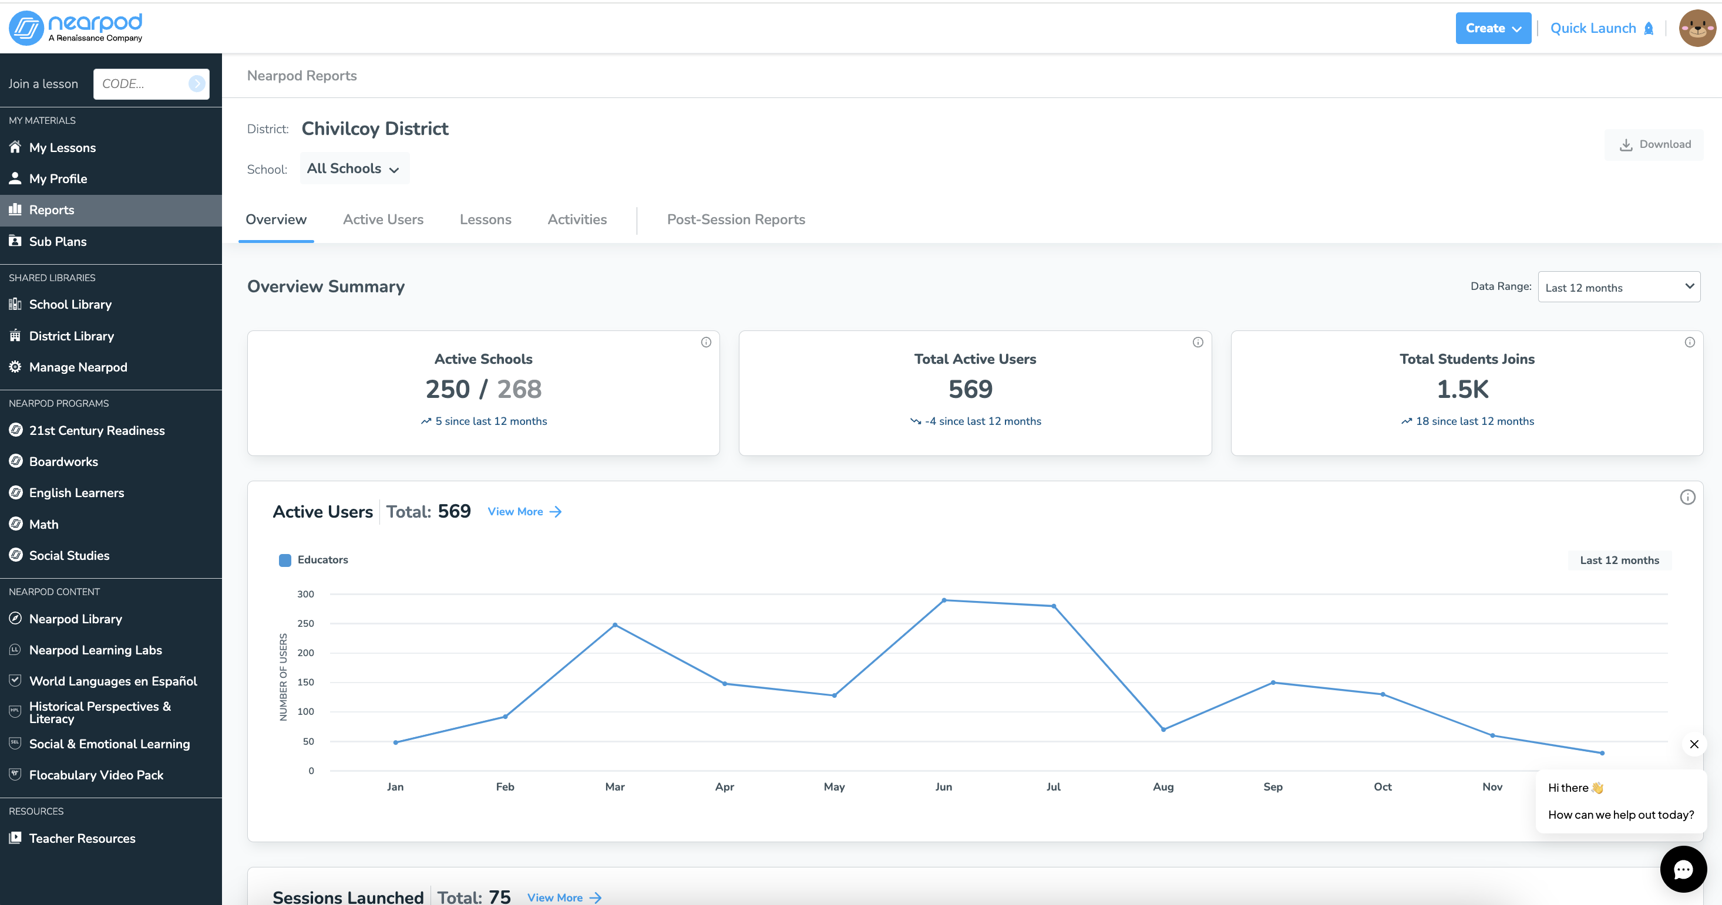Click the '250 / 268' Active Schools value

[483, 389]
